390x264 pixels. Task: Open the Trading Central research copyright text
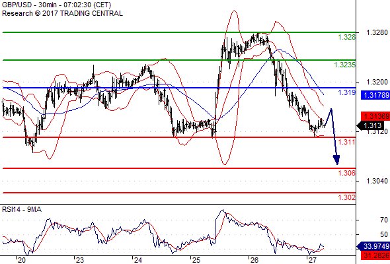point(62,13)
